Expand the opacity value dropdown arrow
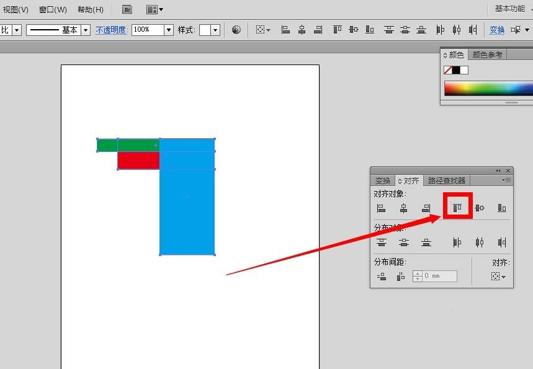The image size is (533, 369). 169,30
